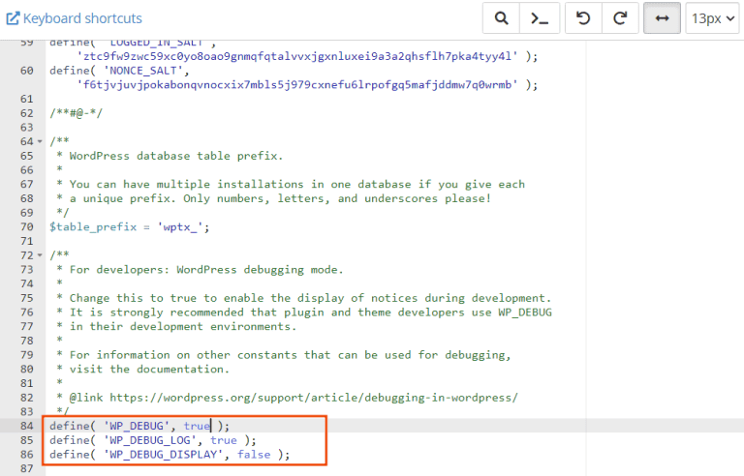The image size is (744, 476).
Task: Open the search tool in editor toolbar
Action: tap(501, 18)
